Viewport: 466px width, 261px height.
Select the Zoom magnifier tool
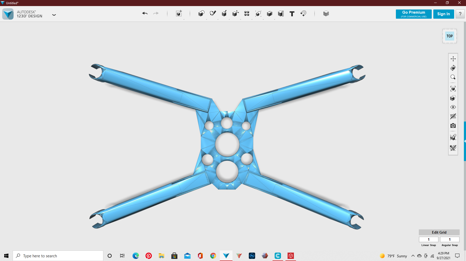[453, 77]
